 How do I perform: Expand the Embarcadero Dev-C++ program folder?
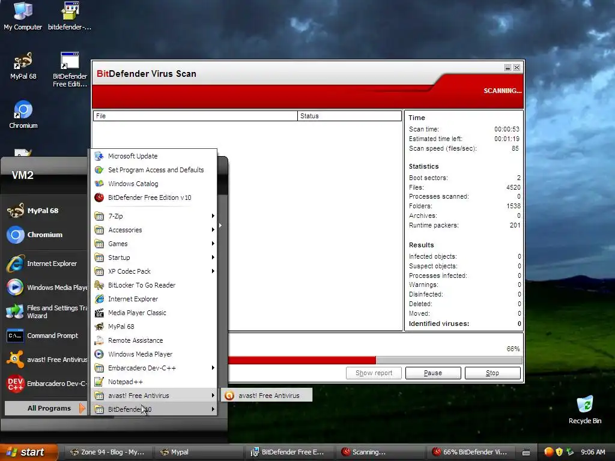click(x=154, y=368)
